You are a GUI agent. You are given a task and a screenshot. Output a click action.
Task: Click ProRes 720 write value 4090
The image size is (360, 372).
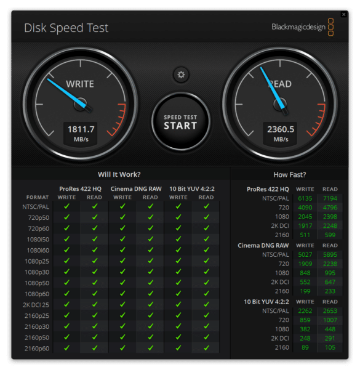coord(305,208)
